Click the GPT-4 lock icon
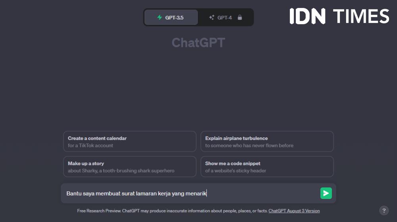Viewport: 397px width, 222px height. click(x=240, y=17)
